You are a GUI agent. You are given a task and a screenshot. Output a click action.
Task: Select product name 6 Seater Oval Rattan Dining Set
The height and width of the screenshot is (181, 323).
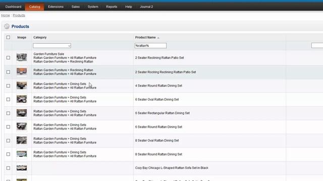[x=157, y=100]
